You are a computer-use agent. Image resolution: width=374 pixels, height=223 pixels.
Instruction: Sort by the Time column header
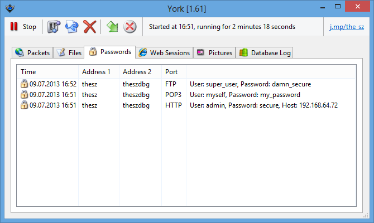click(47, 72)
